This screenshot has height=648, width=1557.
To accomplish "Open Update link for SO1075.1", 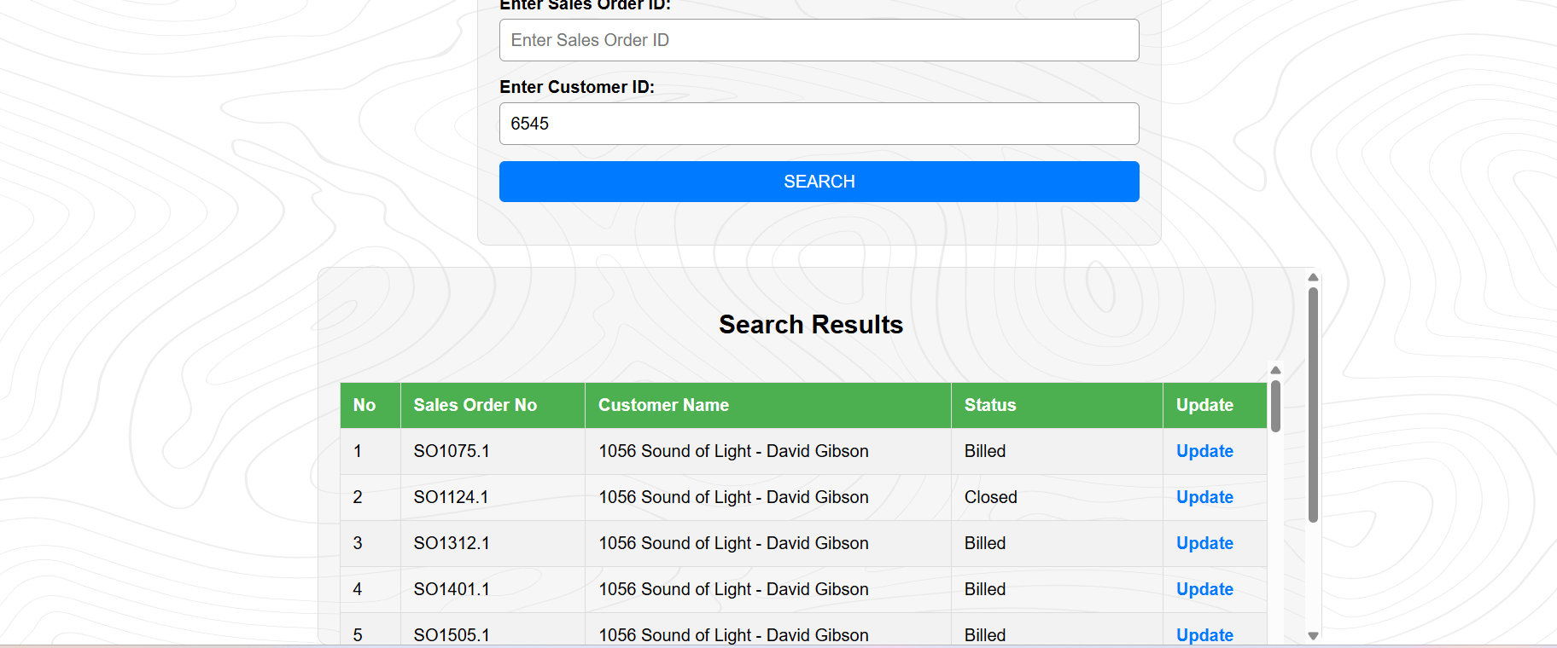I will tap(1204, 451).
